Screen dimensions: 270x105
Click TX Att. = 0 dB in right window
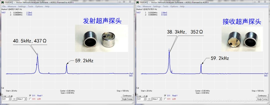point(142,96)
